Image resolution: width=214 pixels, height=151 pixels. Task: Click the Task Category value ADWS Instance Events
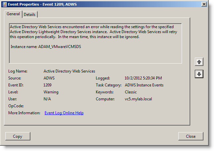(144, 85)
